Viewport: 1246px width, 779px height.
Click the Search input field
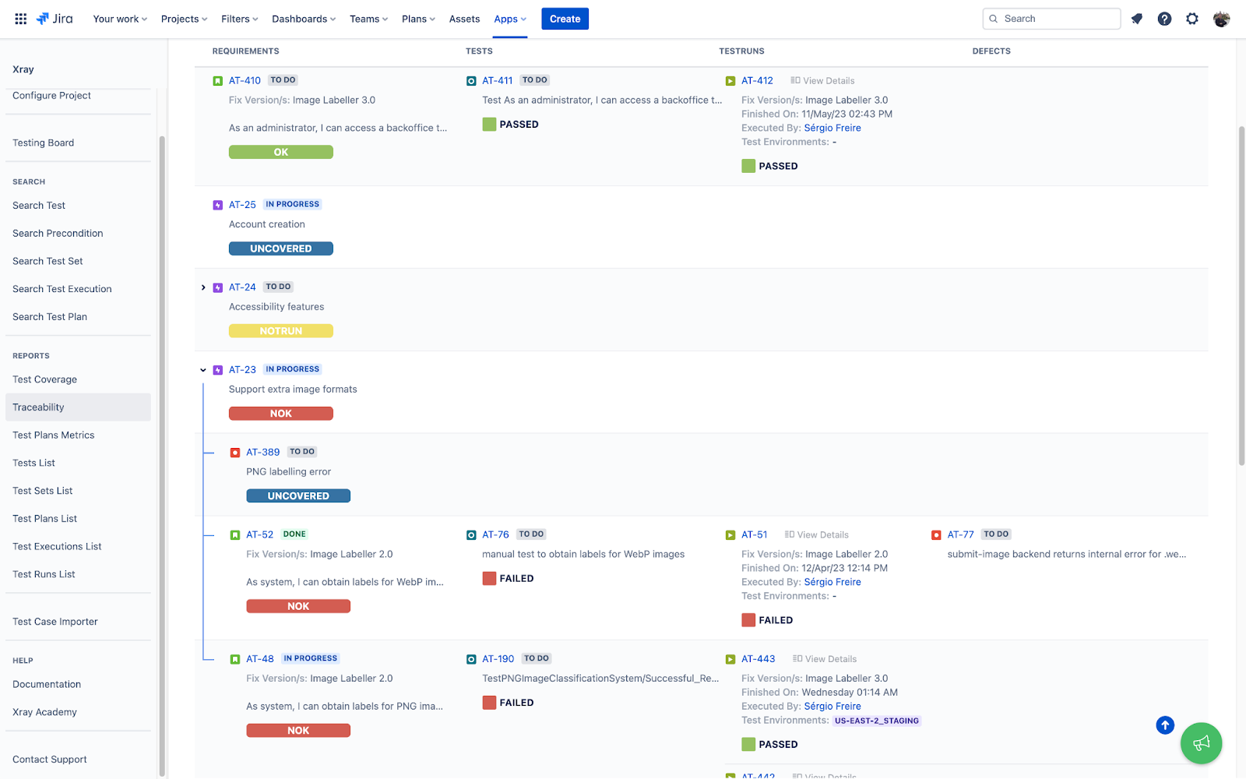[x=1051, y=19]
